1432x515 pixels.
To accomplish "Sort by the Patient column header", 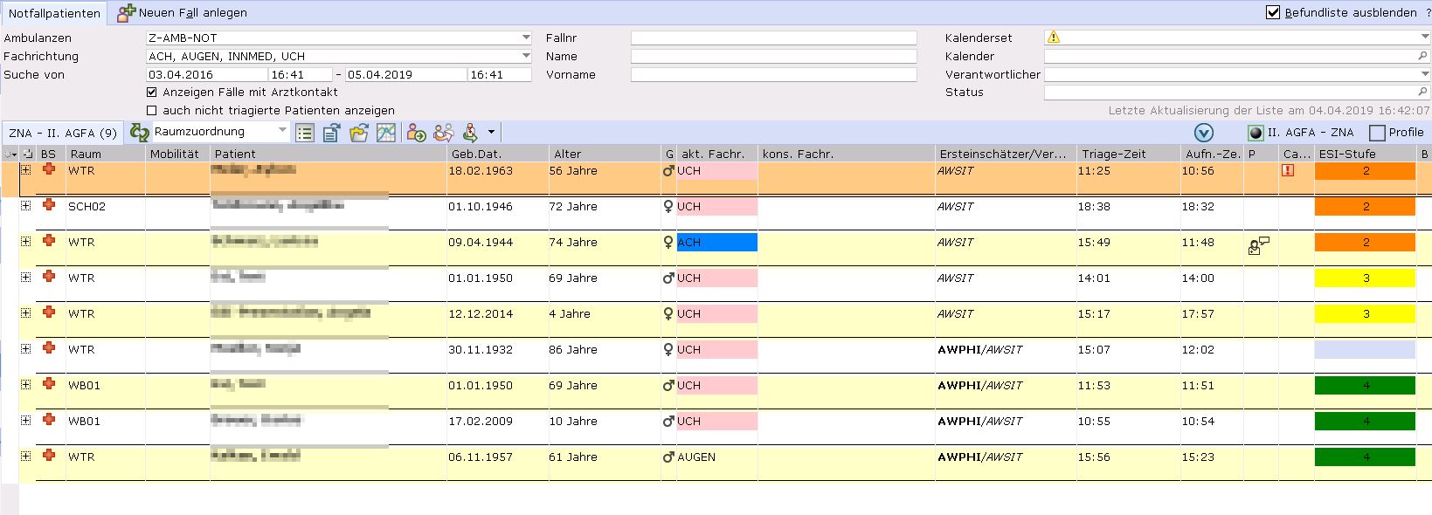I will pyautogui.click(x=328, y=154).
